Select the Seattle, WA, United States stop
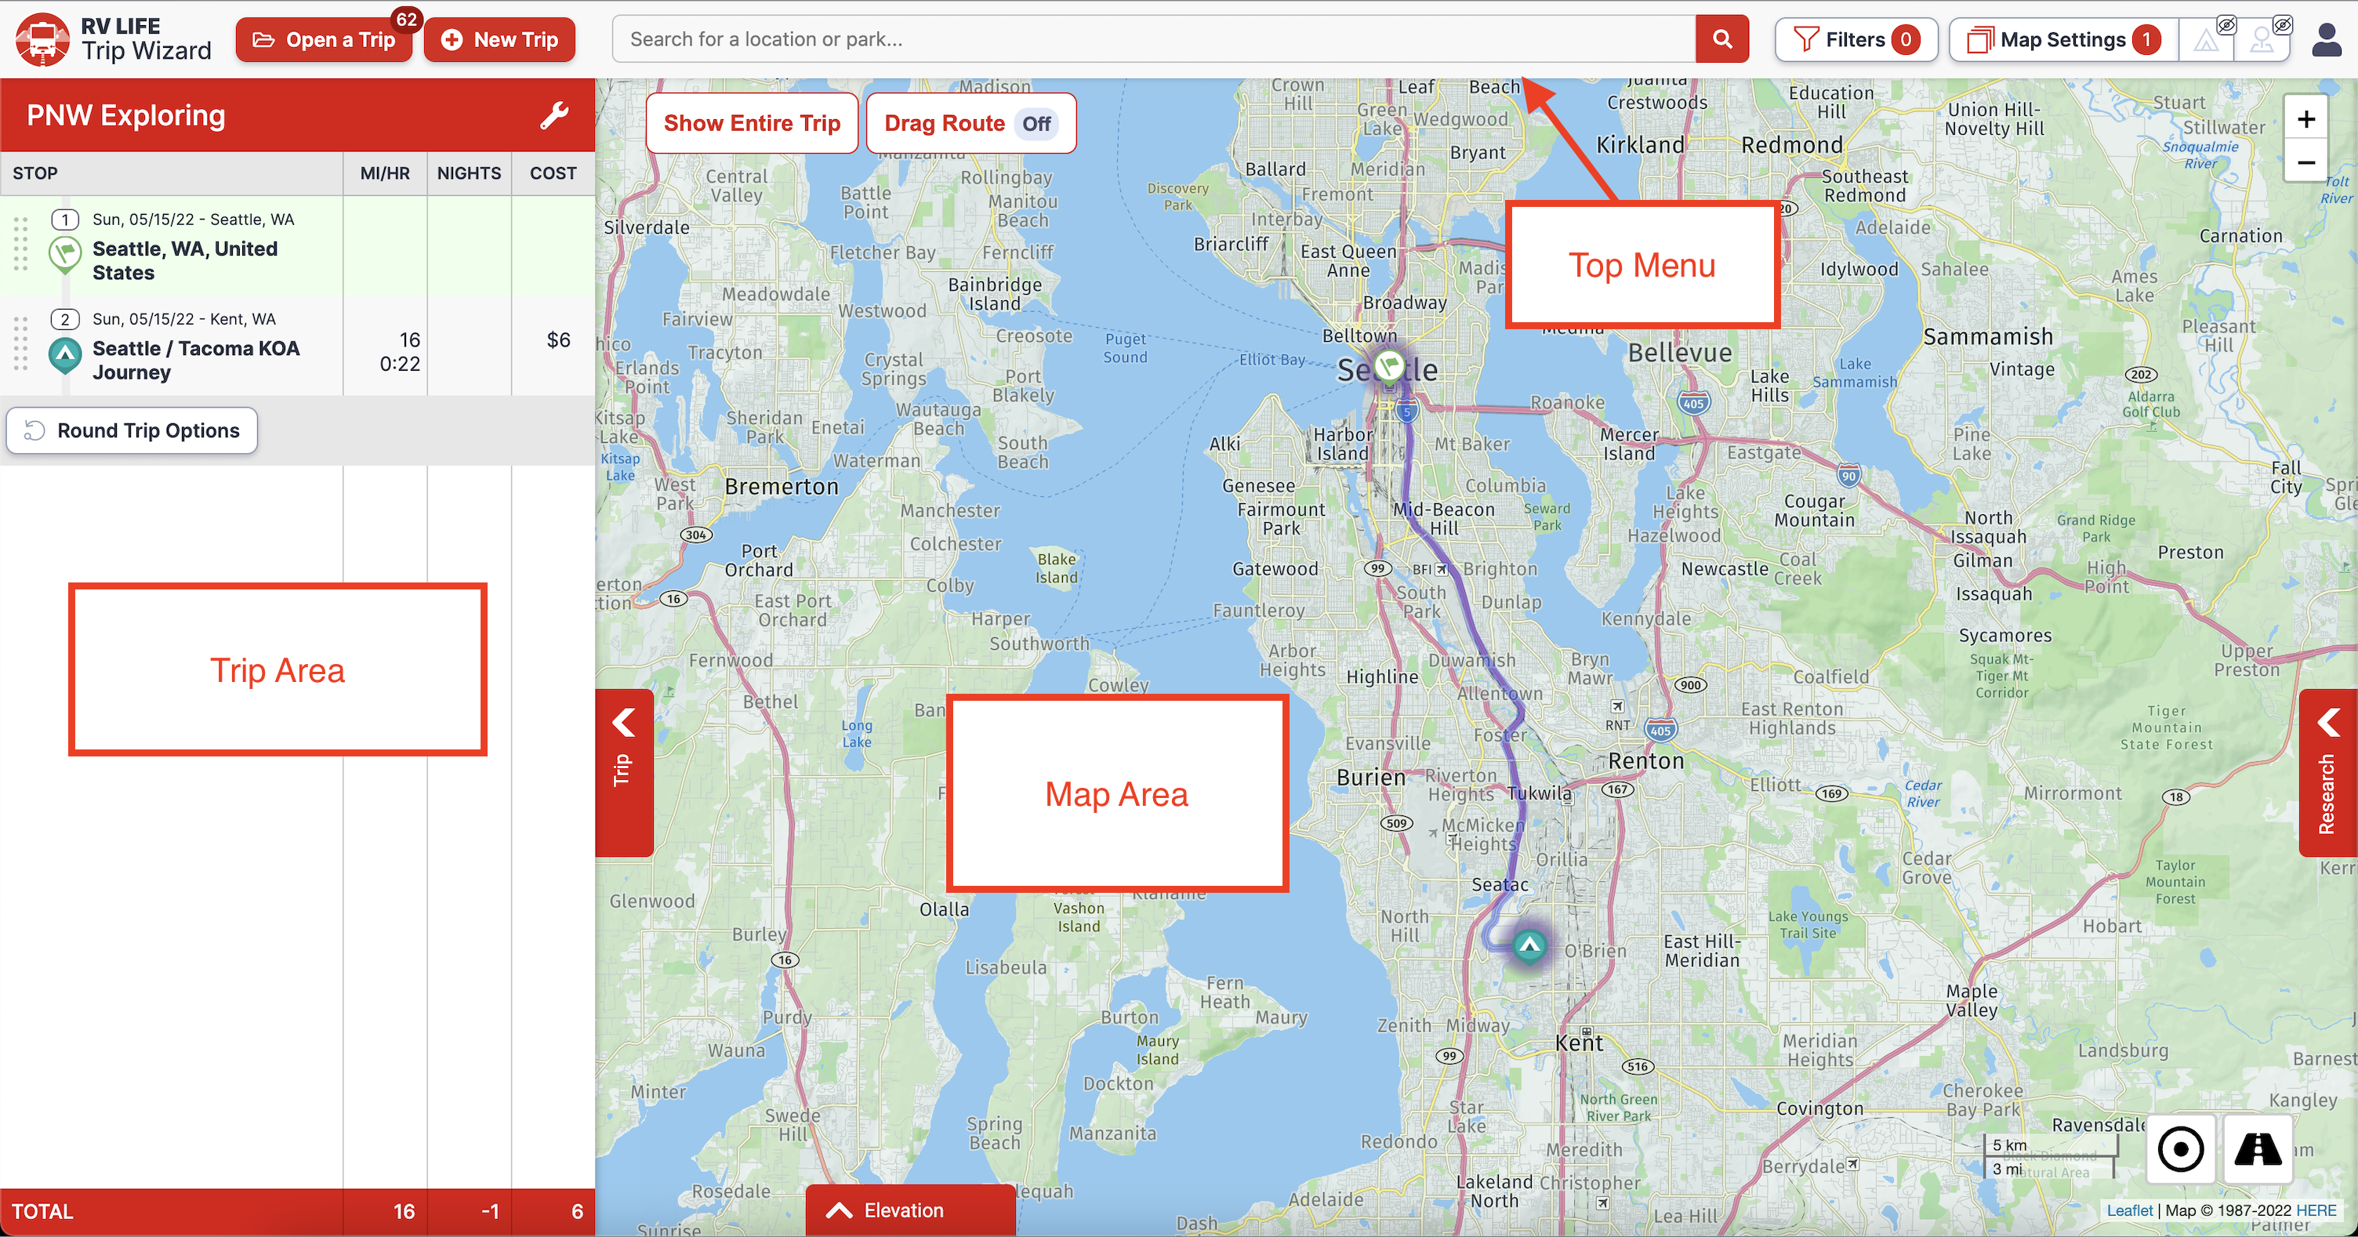 click(185, 261)
